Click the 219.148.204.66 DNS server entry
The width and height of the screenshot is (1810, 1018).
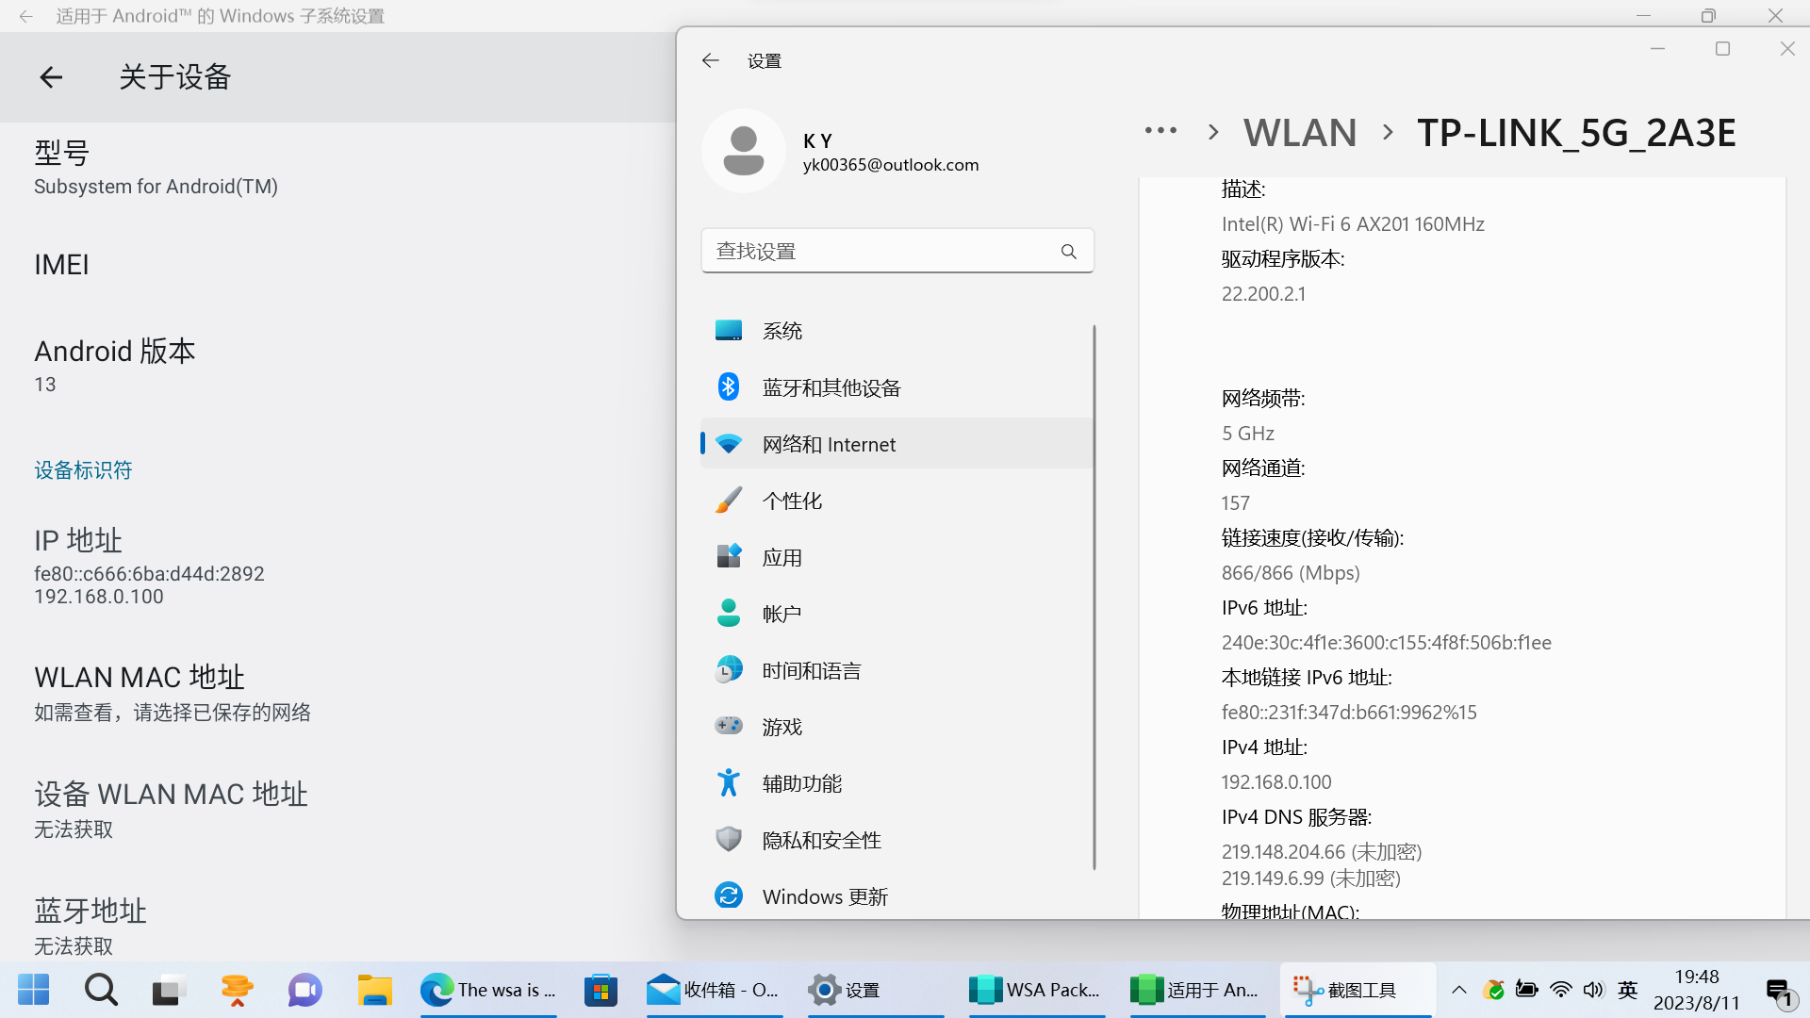point(1322,852)
